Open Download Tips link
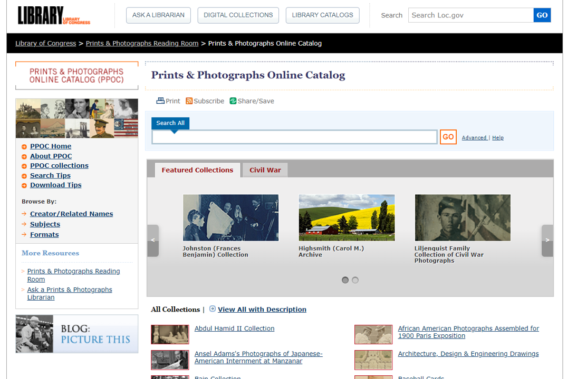The height and width of the screenshot is (379, 577). coord(55,185)
